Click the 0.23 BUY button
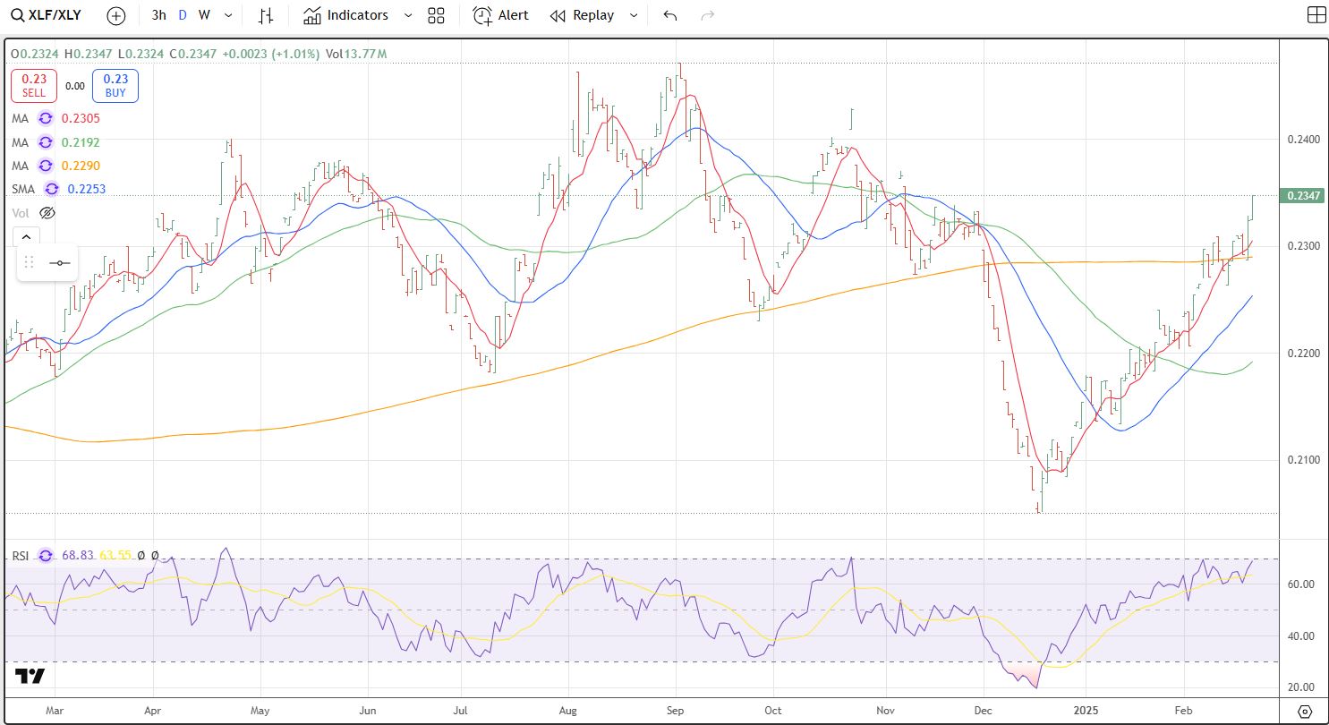1329x725 pixels. pos(115,85)
